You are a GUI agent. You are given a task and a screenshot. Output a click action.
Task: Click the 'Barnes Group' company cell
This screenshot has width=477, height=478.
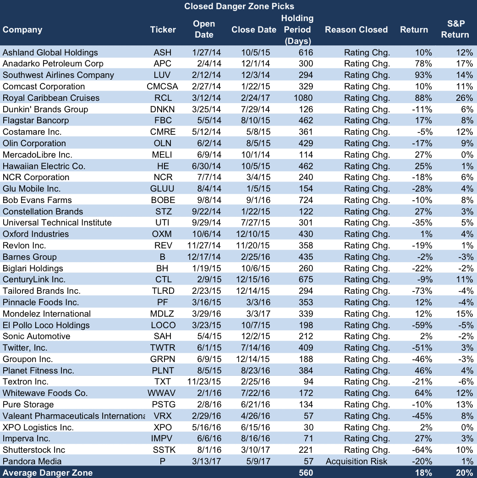(x=30, y=257)
